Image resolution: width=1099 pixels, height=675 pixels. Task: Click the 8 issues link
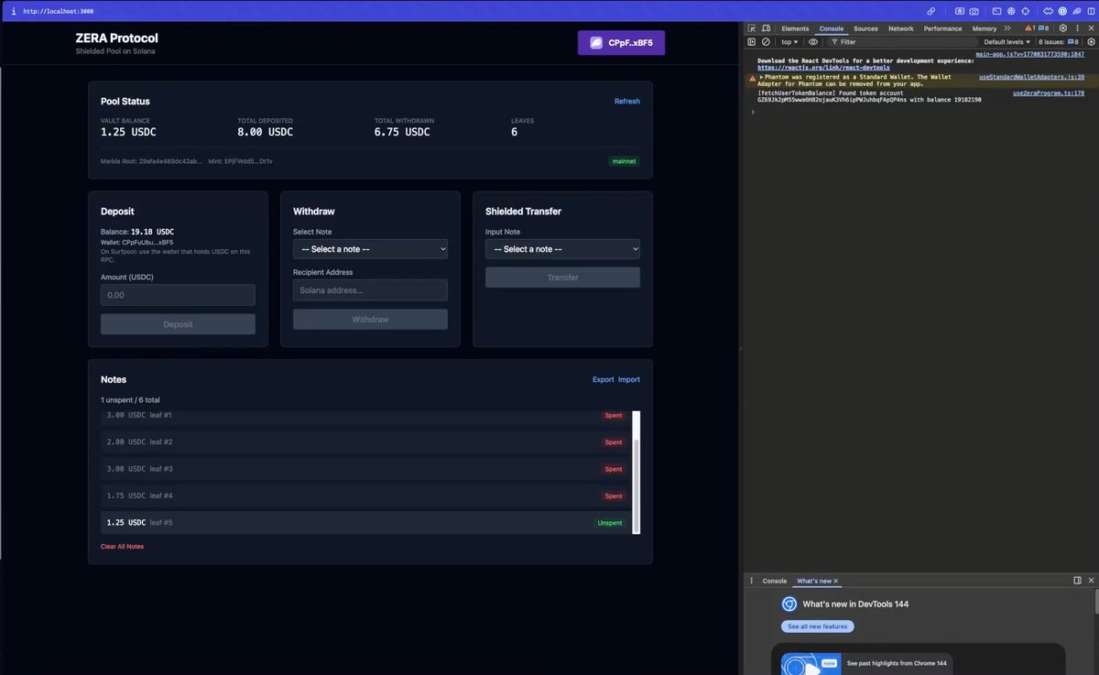coord(1059,42)
